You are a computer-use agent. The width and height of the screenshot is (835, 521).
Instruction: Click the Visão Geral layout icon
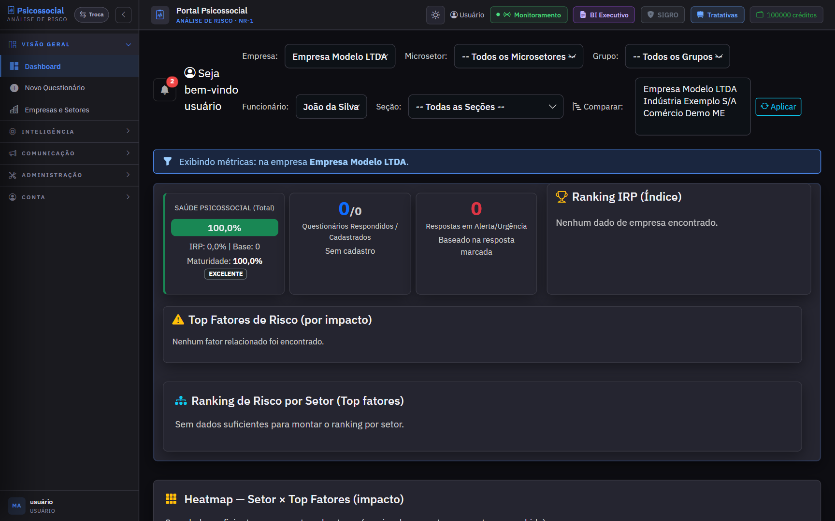point(13,44)
